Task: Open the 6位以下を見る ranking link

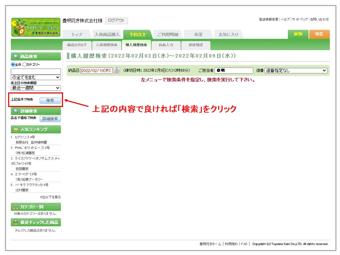Action: [50, 197]
